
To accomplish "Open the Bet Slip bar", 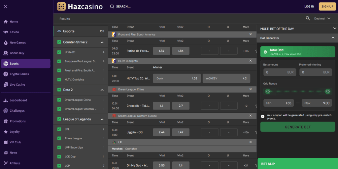I will (298, 164).
